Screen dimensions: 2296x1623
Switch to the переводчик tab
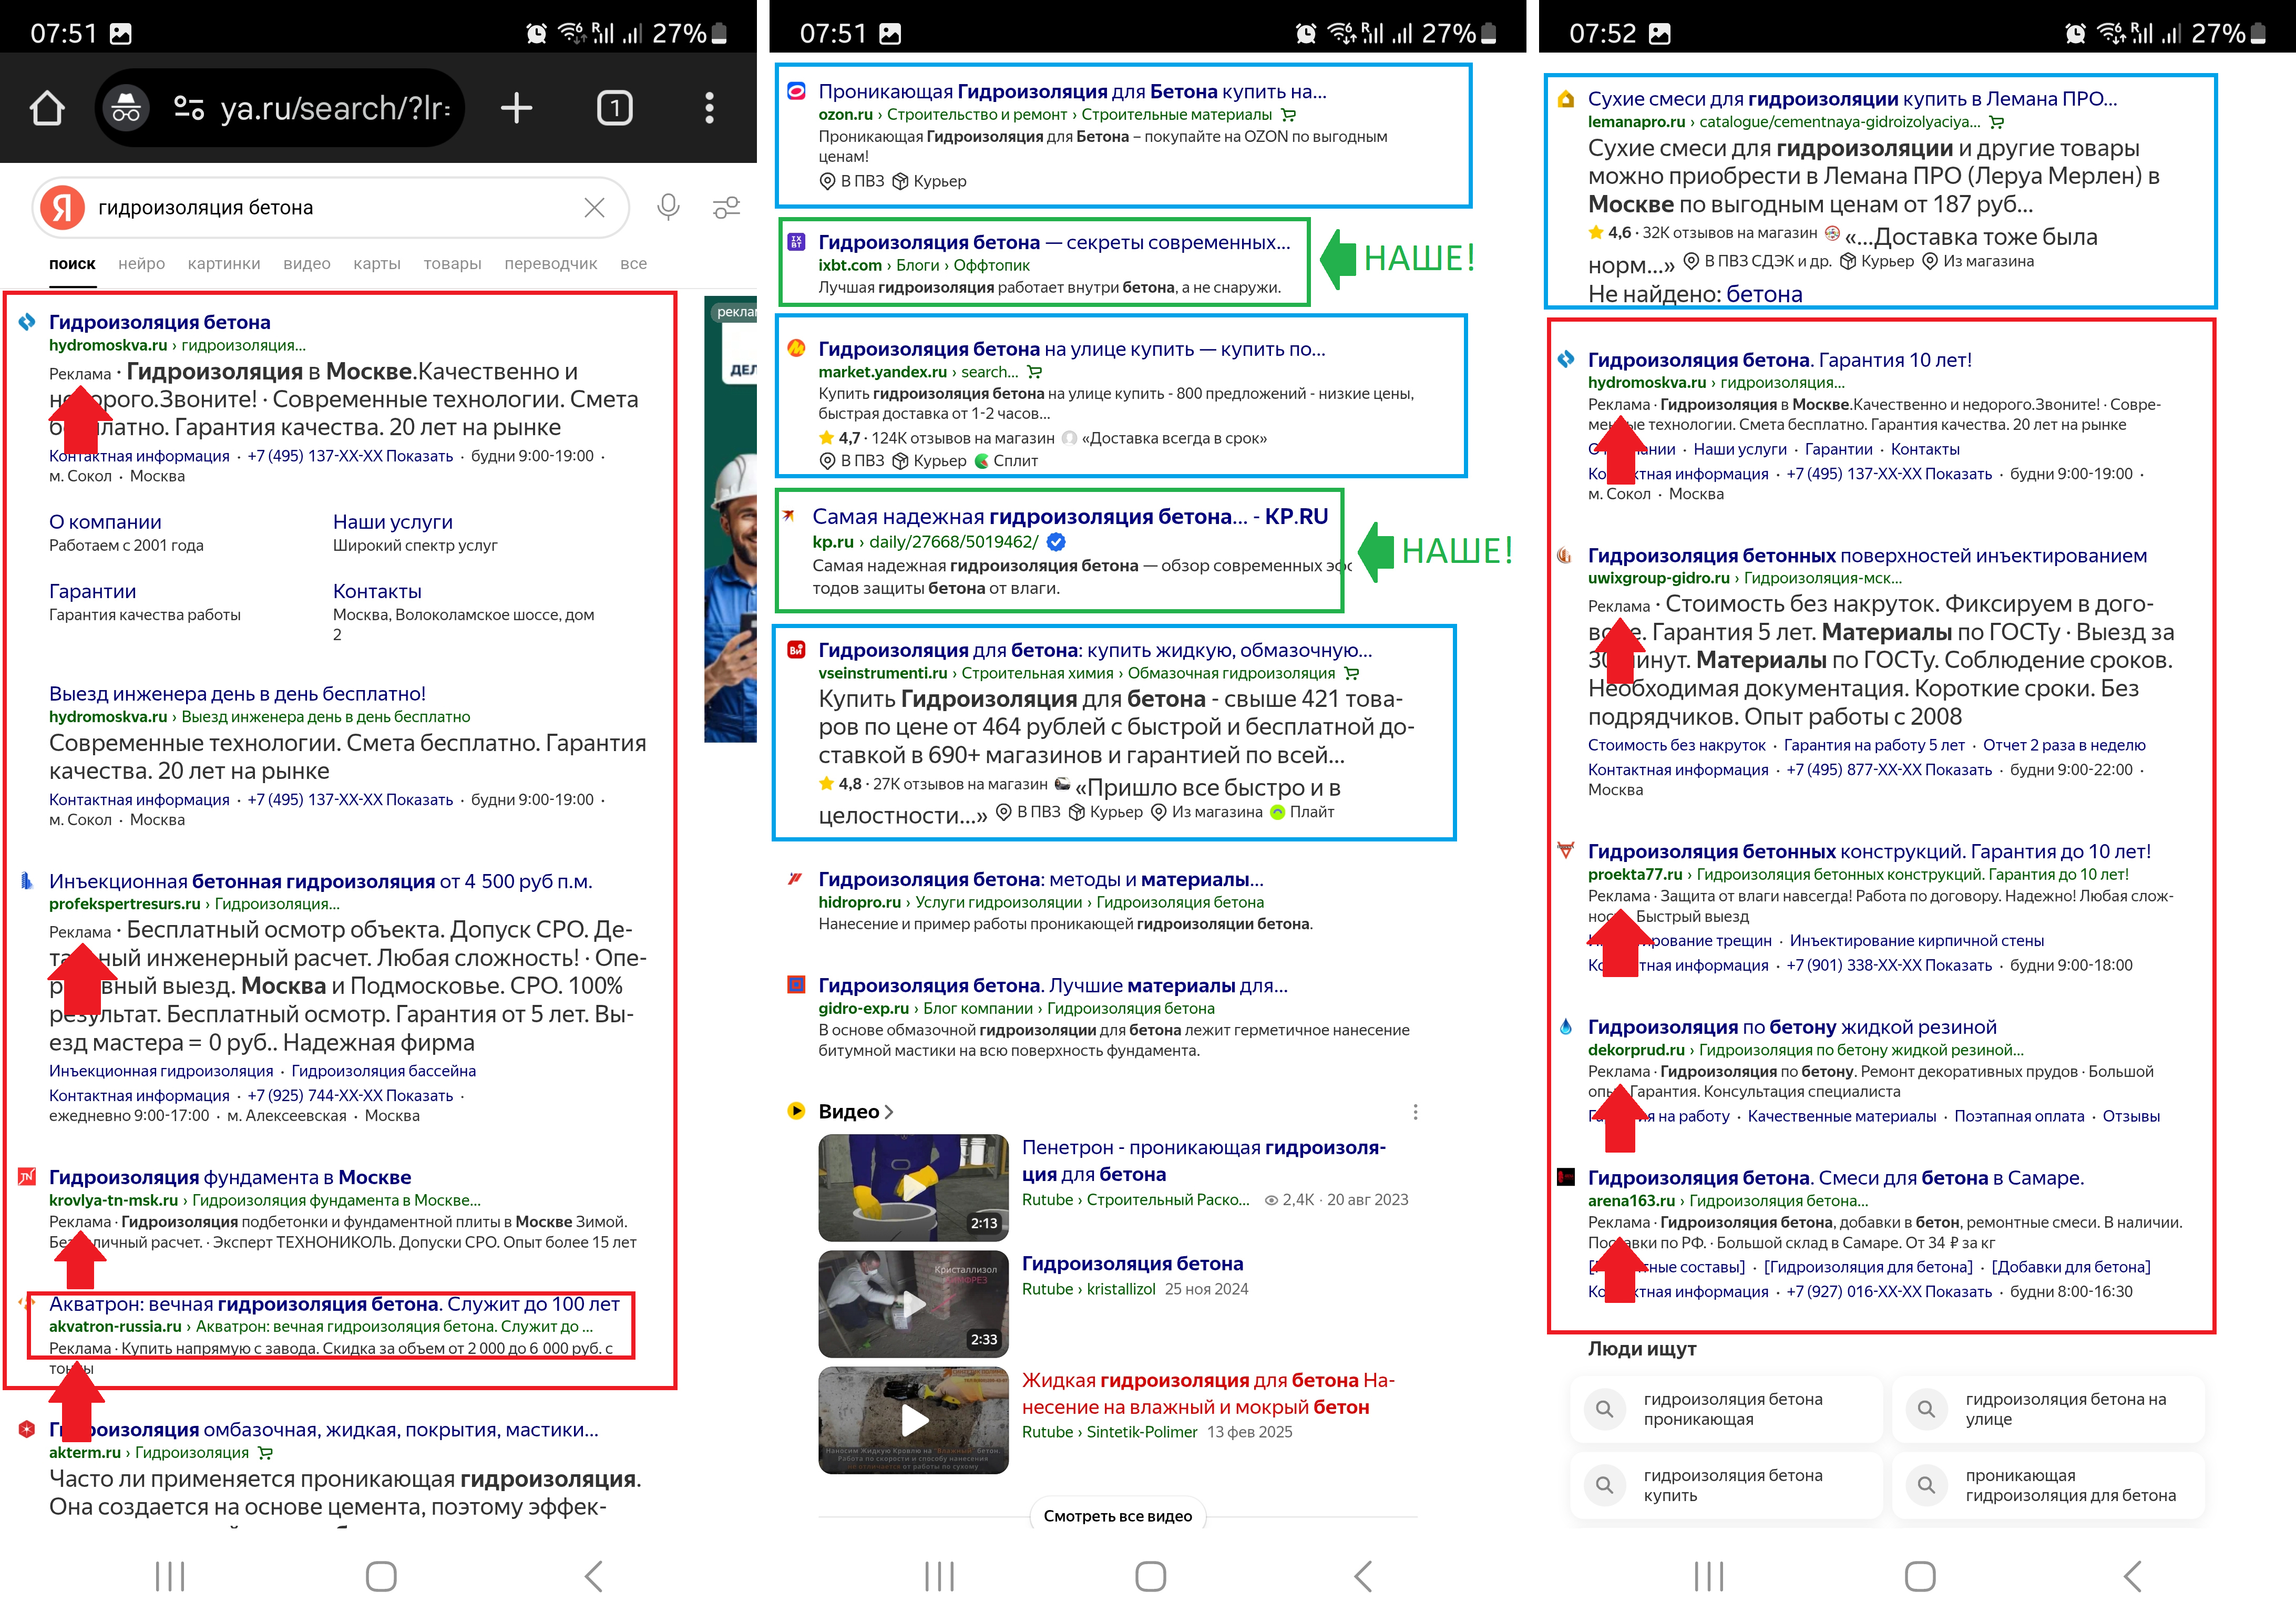[x=550, y=264]
